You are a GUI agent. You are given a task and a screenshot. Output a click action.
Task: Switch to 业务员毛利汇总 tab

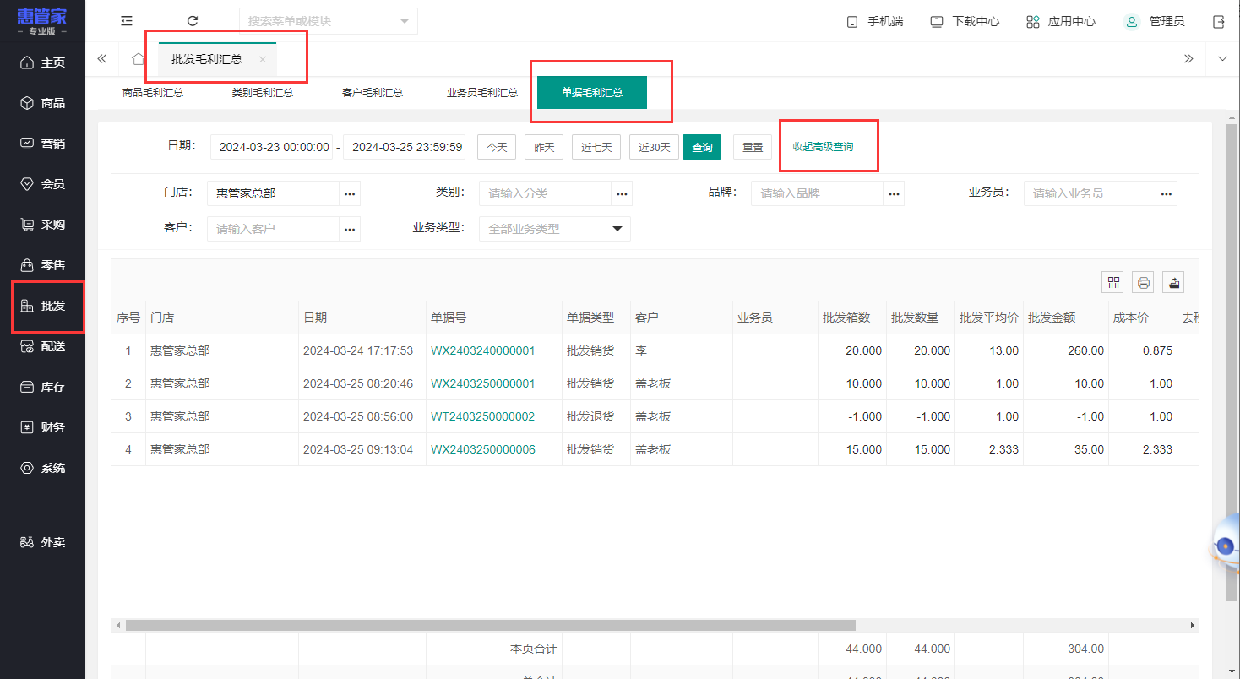click(482, 93)
